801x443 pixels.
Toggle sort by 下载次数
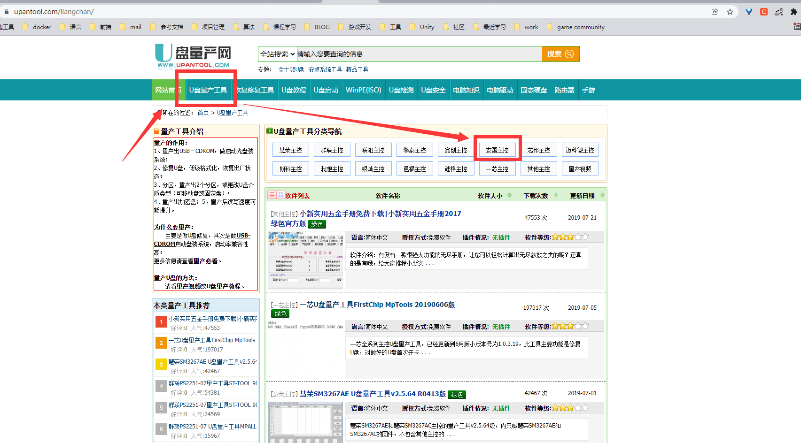click(557, 195)
